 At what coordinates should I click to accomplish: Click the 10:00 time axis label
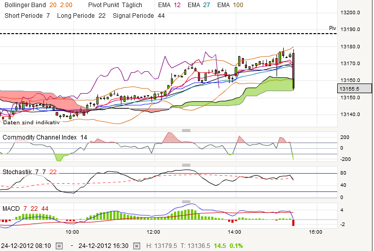(x=72, y=232)
